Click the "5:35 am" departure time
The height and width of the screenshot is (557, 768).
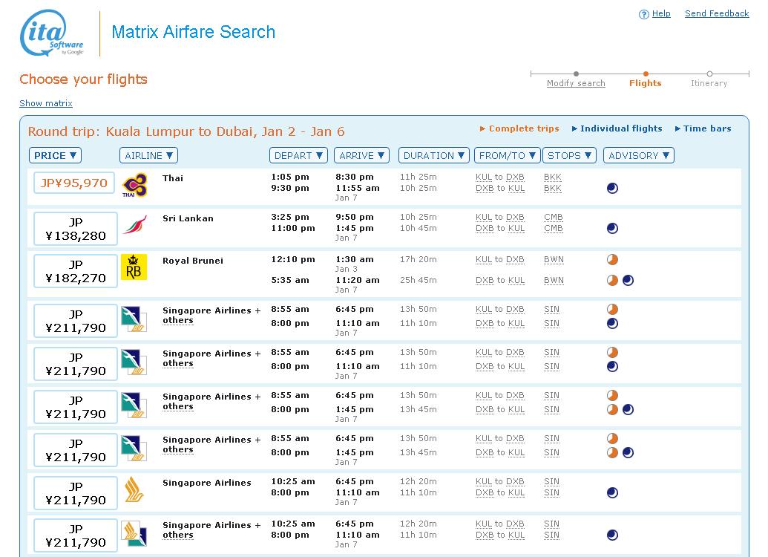point(290,281)
